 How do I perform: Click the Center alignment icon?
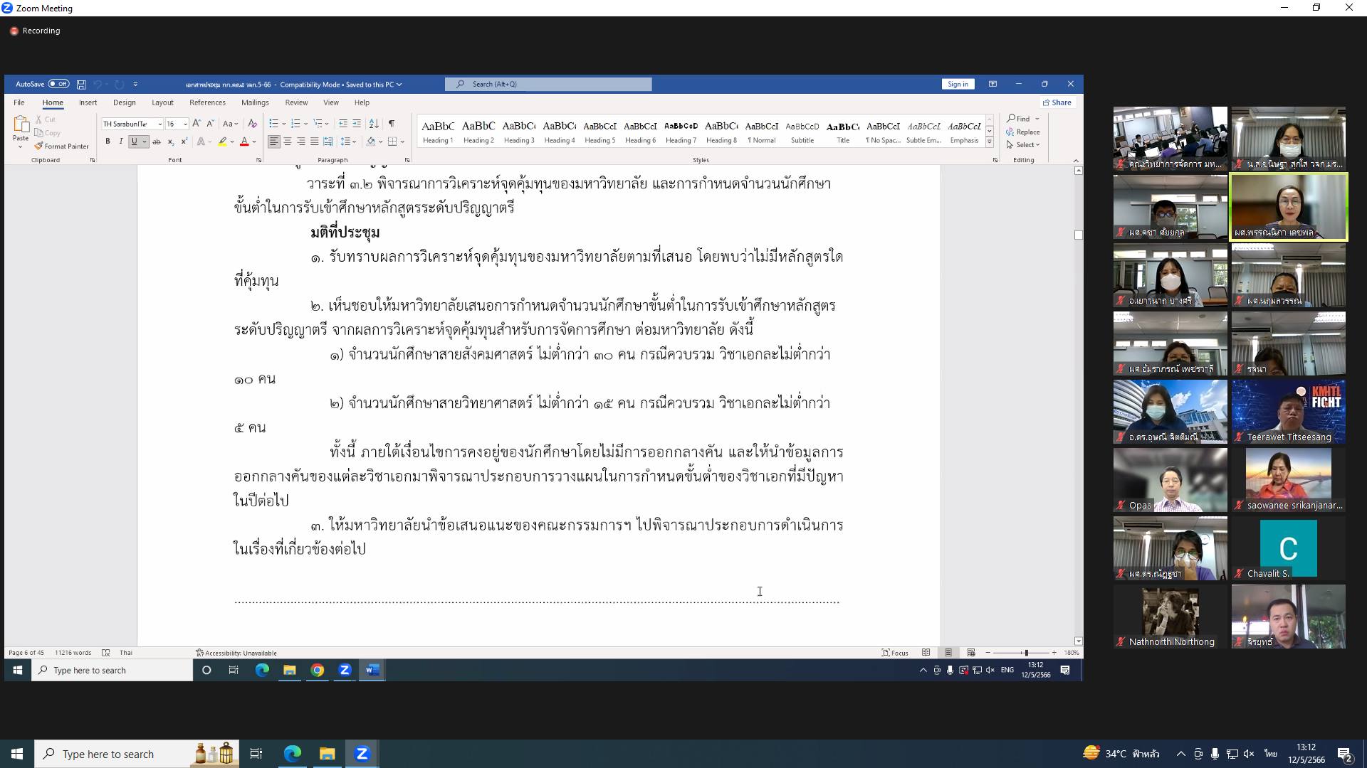(x=288, y=142)
